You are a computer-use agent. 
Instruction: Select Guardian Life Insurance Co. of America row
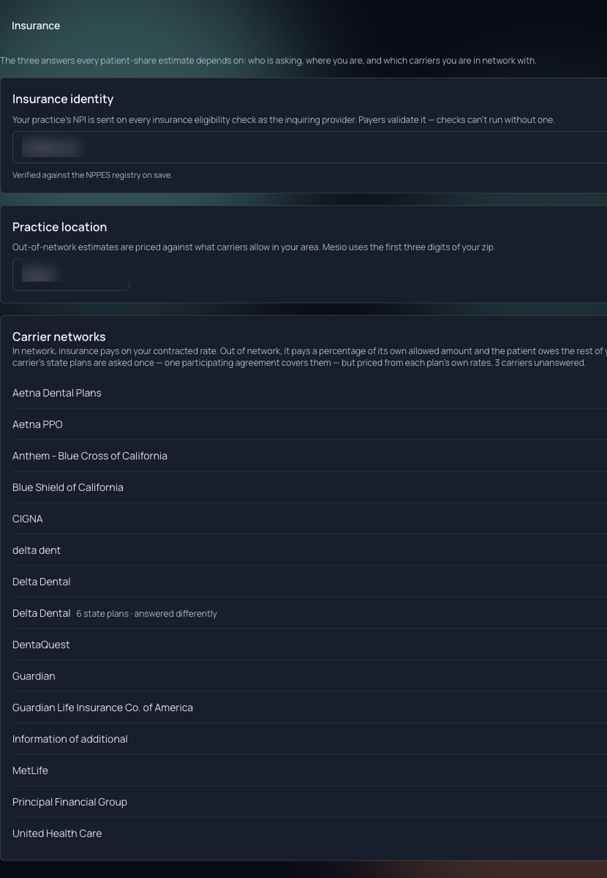point(310,707)
